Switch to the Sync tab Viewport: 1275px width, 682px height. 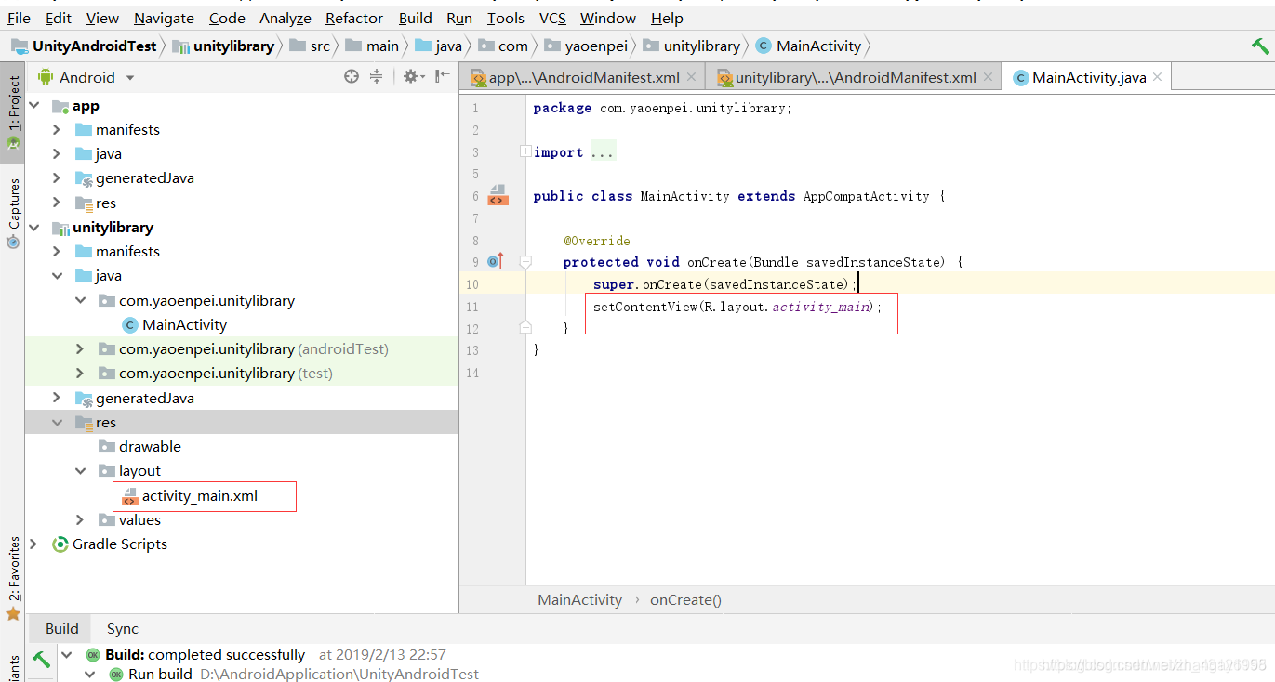[122, 628]
